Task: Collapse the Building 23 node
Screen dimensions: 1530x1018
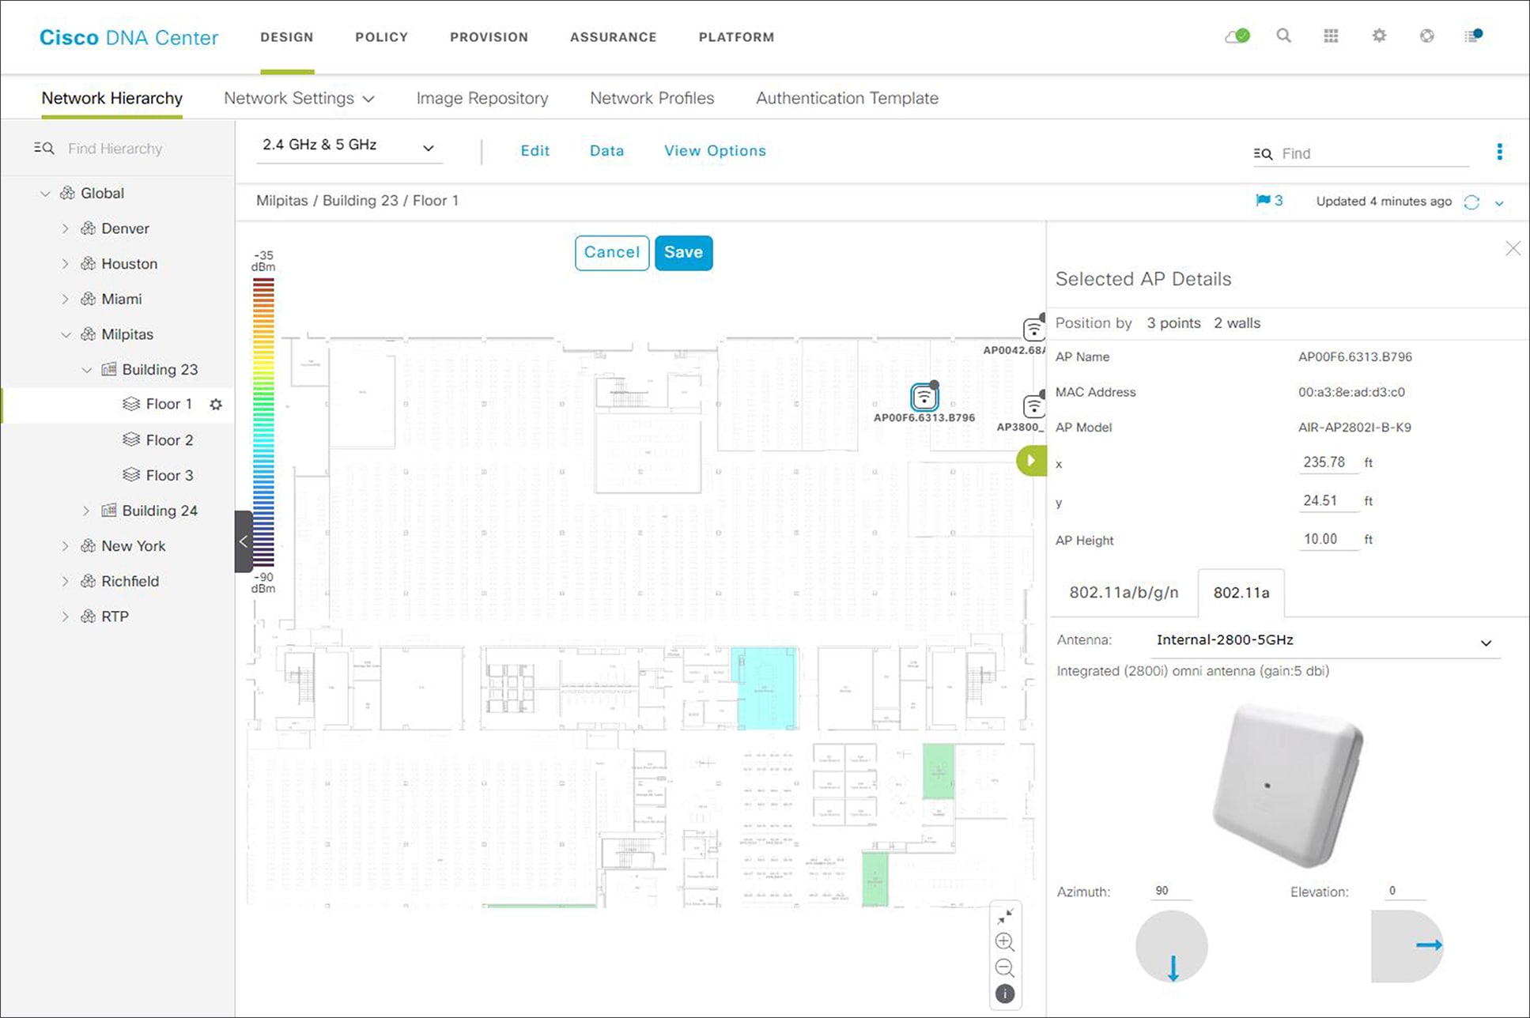Action: tap(86, 370)
